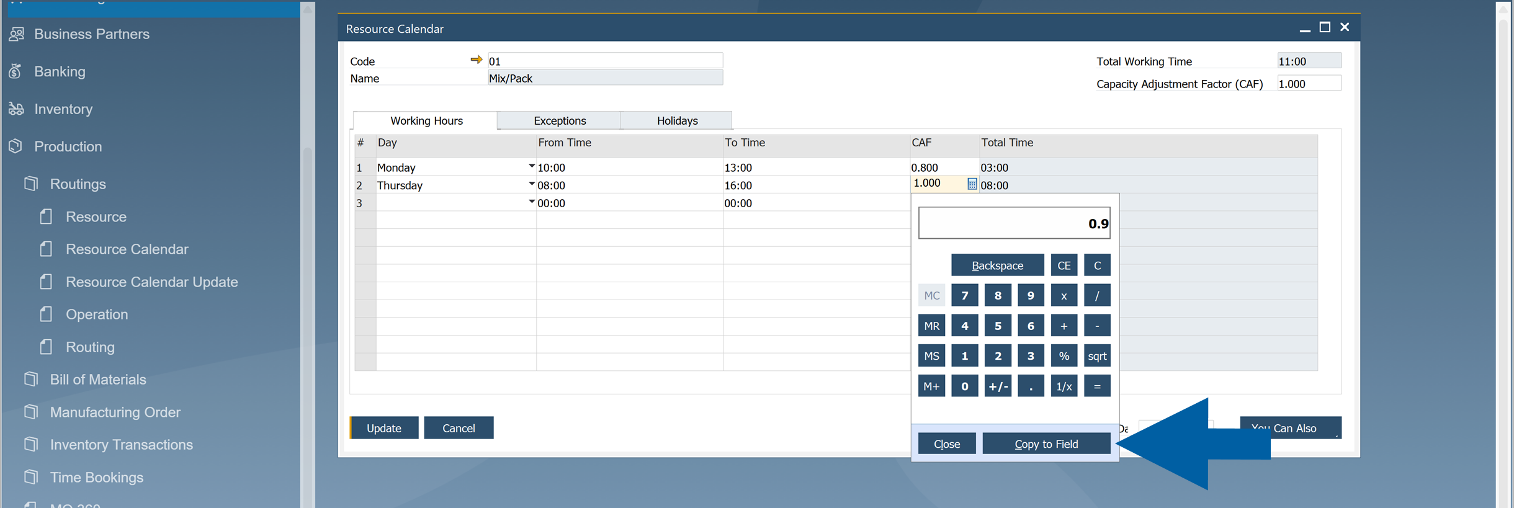Click the calculator display showing 0.9

1014,223
